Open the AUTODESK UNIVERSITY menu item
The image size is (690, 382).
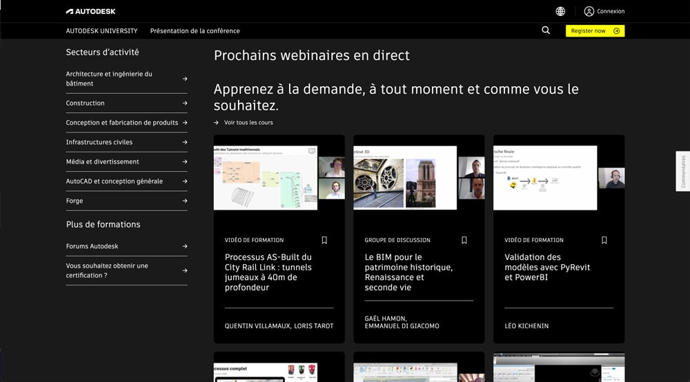(101, 31)
